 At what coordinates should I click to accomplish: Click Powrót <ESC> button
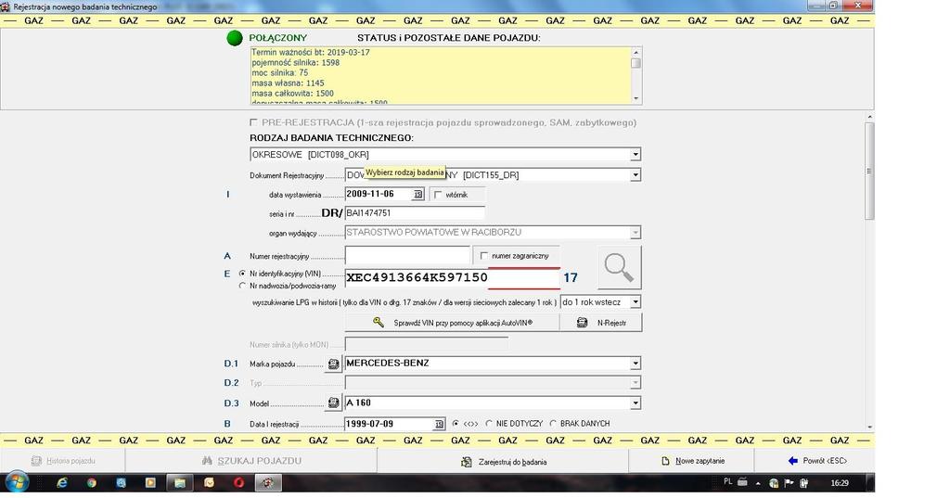point(815,462)
